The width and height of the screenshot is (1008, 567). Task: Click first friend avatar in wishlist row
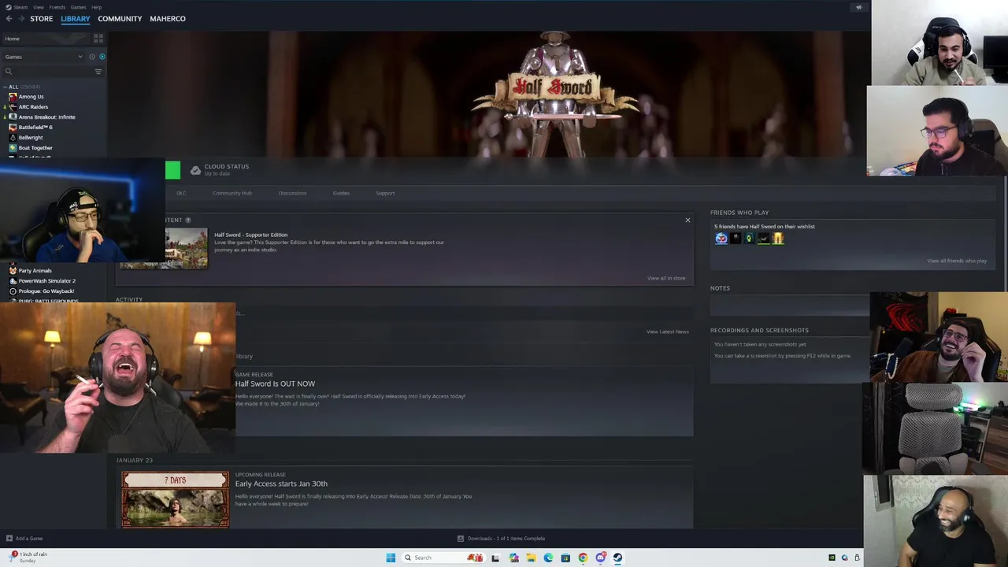[x=721, y=239]
